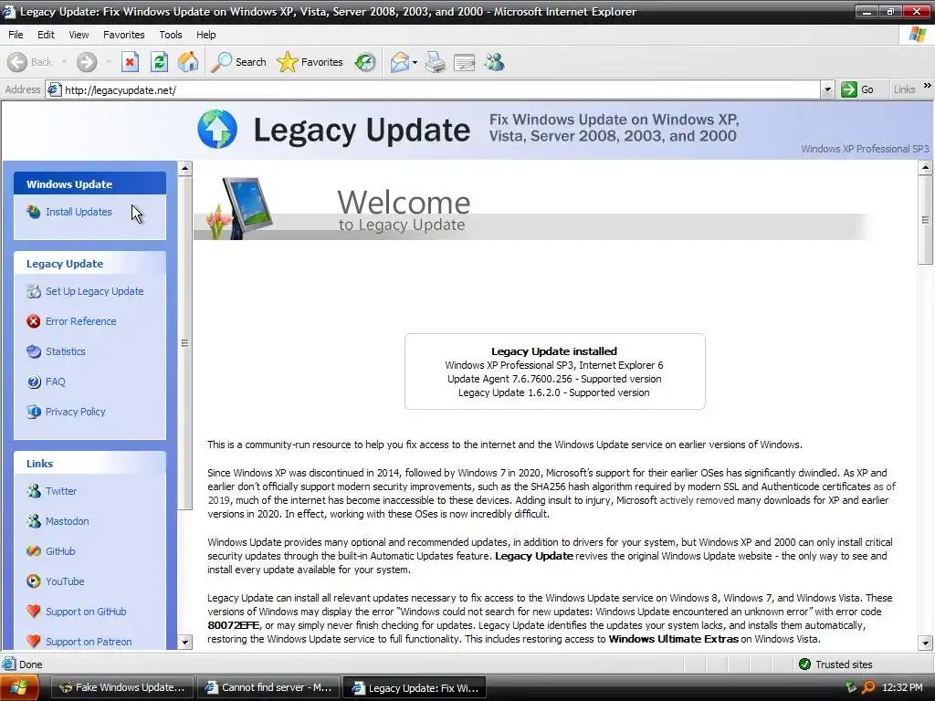The width and height of the screenshot is (935, 701).
Task: Open Statistics link
Action: (66, 351)
